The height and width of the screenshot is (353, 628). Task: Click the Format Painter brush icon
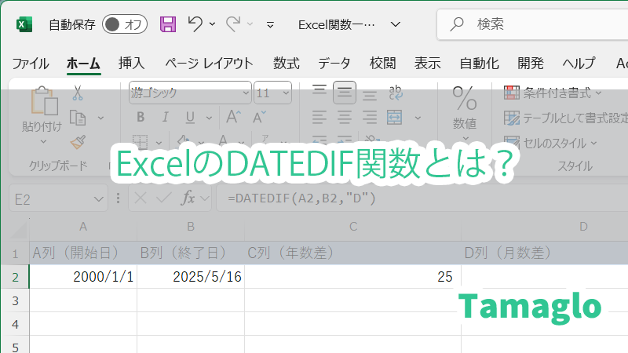(77, 142)
